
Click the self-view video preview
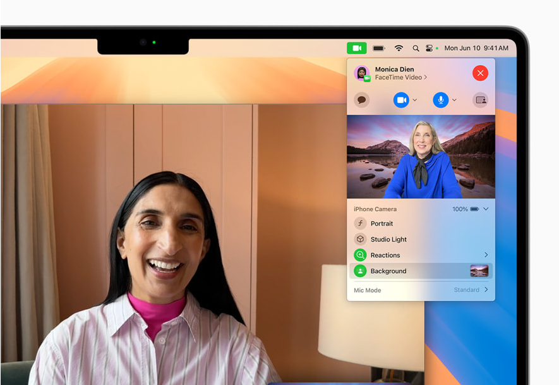click(x=421, y=157)
